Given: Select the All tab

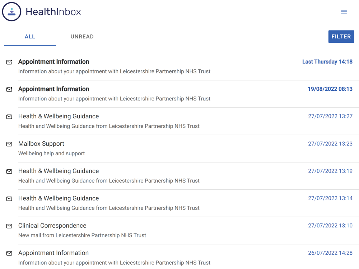Looking at the screenshot, I should pyautogui.click(x=30, y=37).
